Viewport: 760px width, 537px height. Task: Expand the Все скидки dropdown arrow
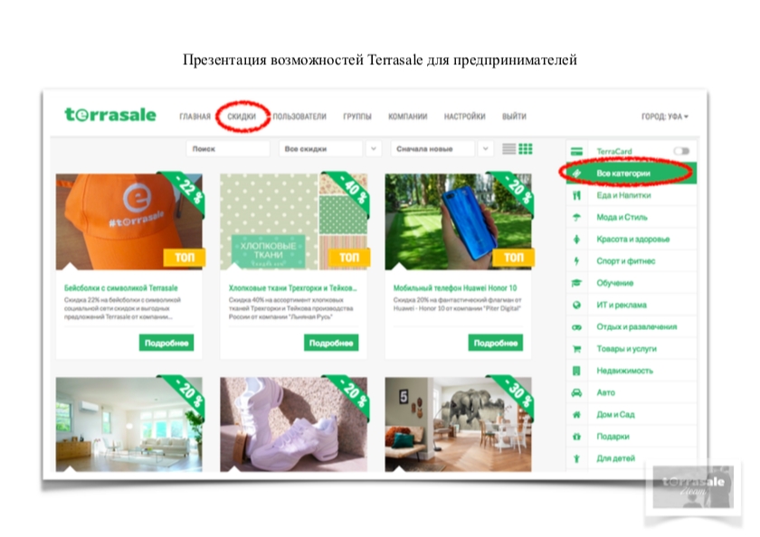pos(373,148)
